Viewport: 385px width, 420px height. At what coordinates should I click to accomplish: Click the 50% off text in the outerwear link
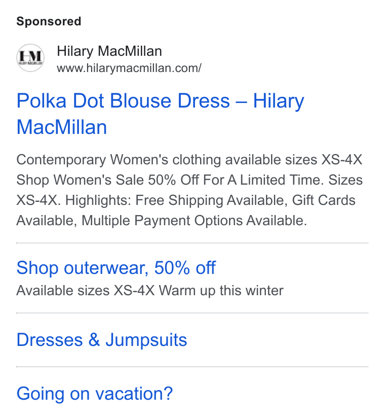tap(185, 268)
